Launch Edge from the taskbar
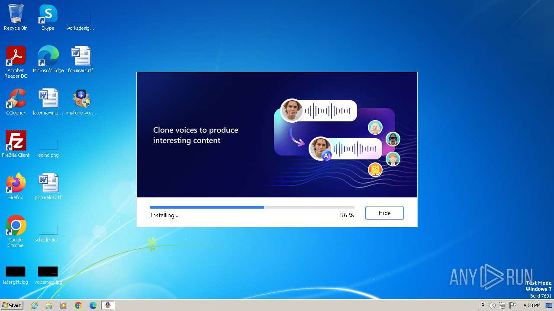The width and height of the screenshot is (554, 311). coord(93,305)
